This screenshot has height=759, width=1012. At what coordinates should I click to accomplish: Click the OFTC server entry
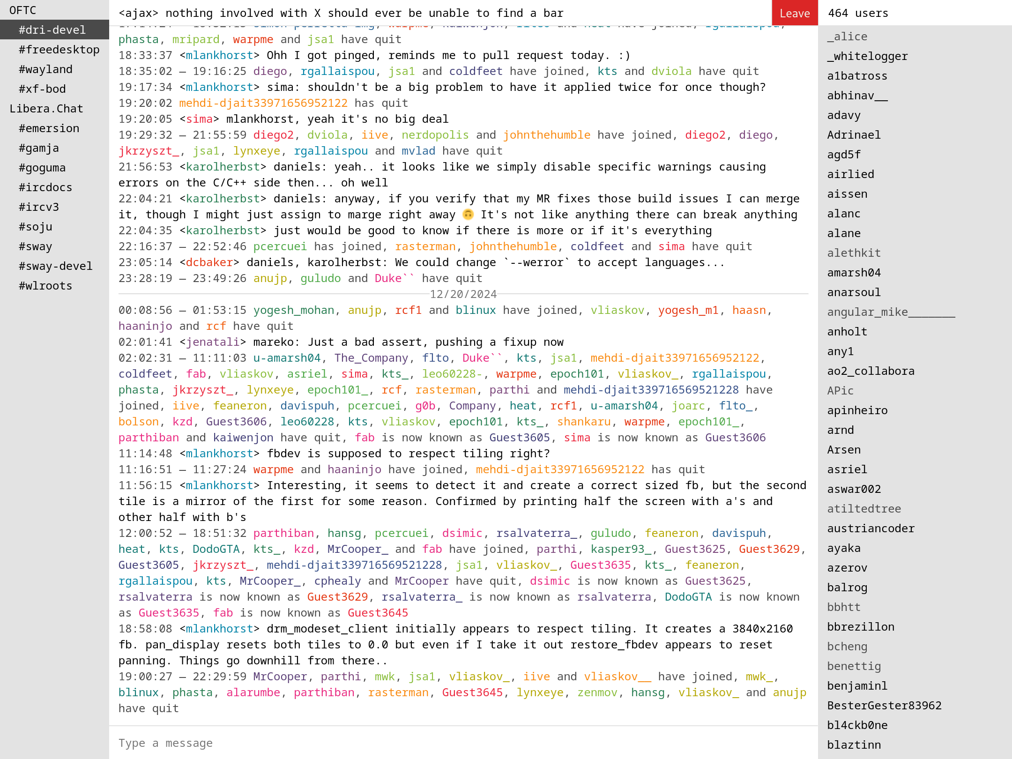tap(22, 10)
